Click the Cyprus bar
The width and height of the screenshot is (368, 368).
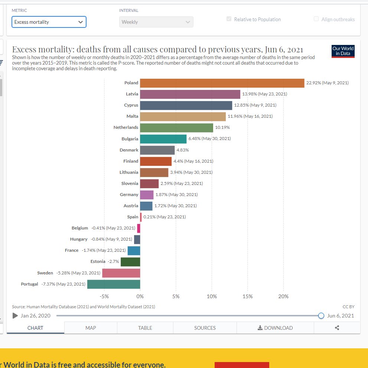coord(186,105)
